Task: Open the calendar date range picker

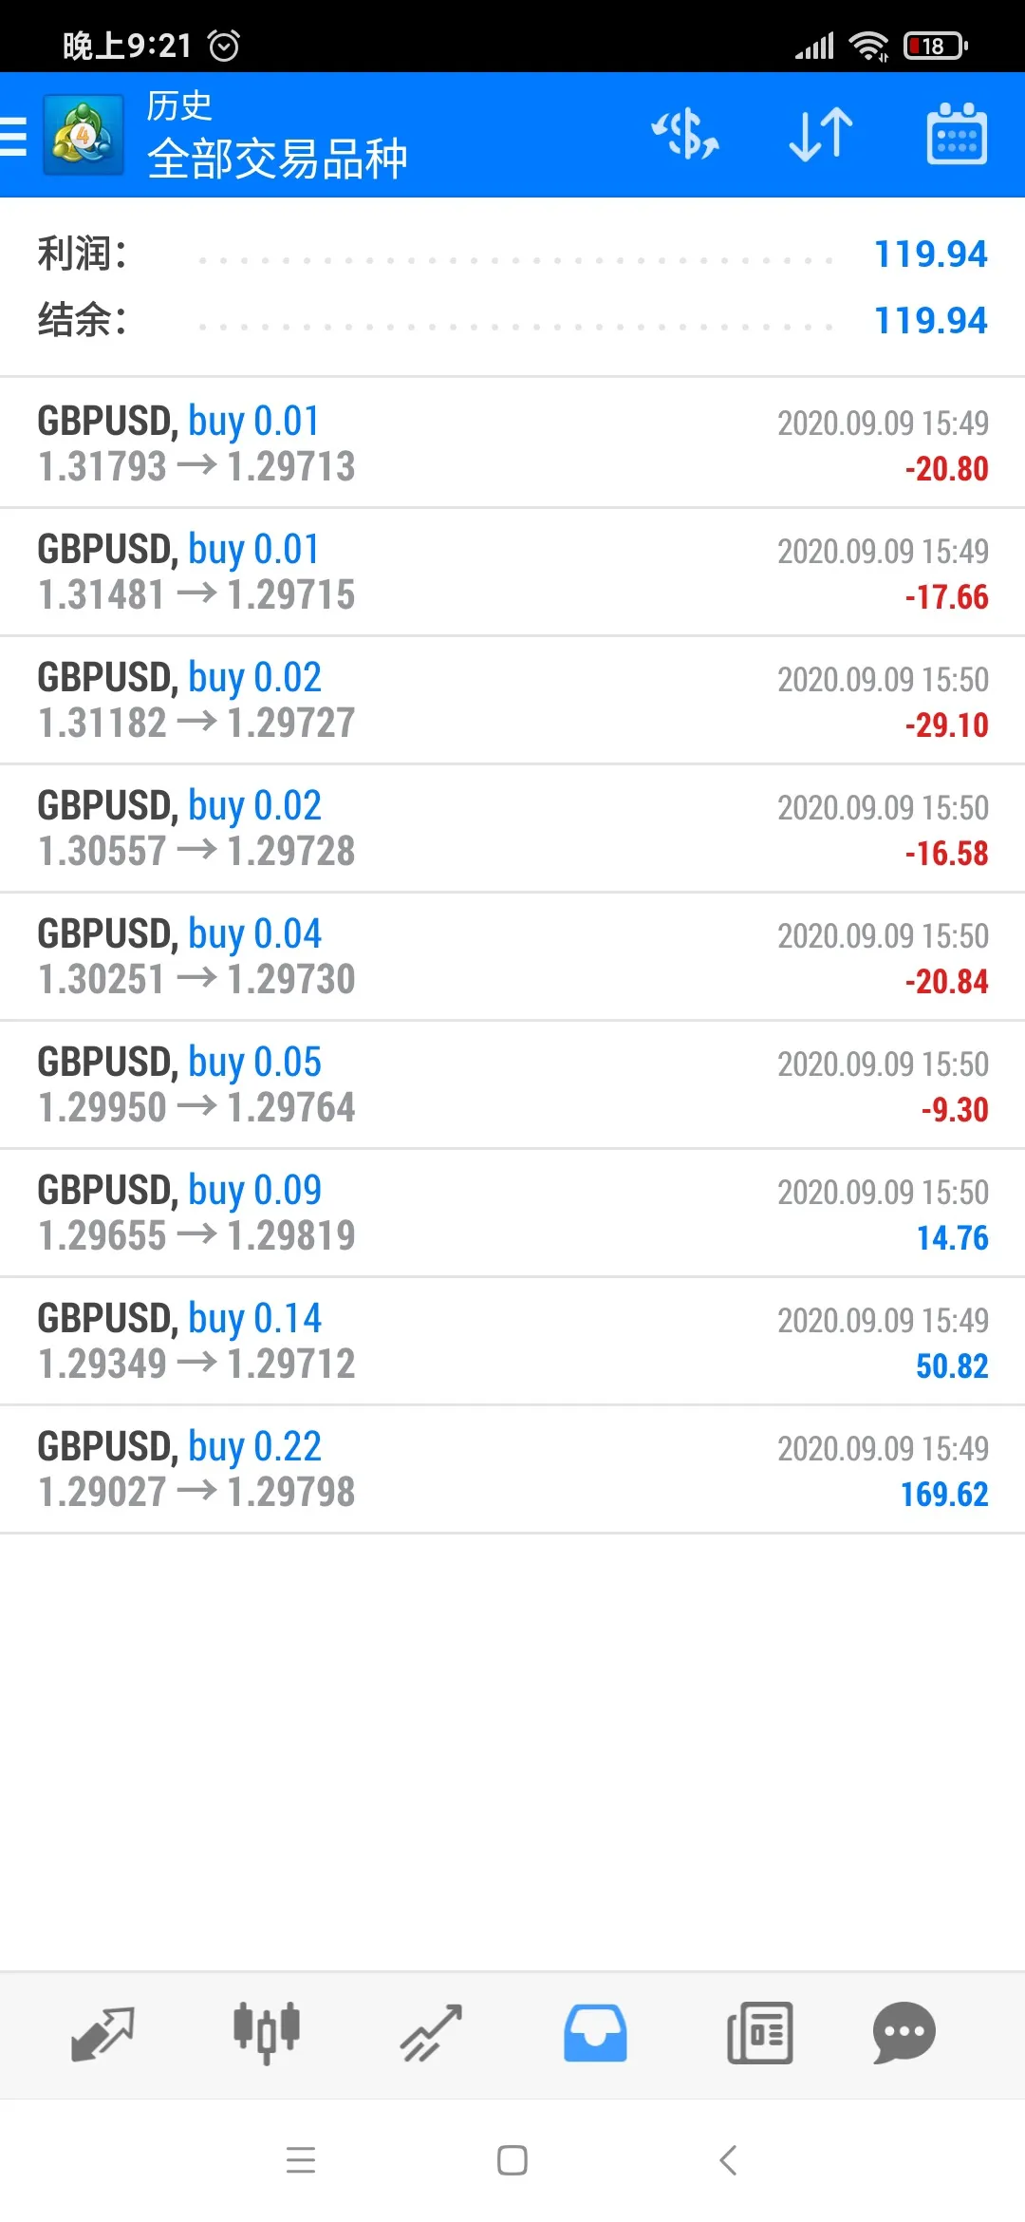Action: pyautogui.click(x=956, y=134)
